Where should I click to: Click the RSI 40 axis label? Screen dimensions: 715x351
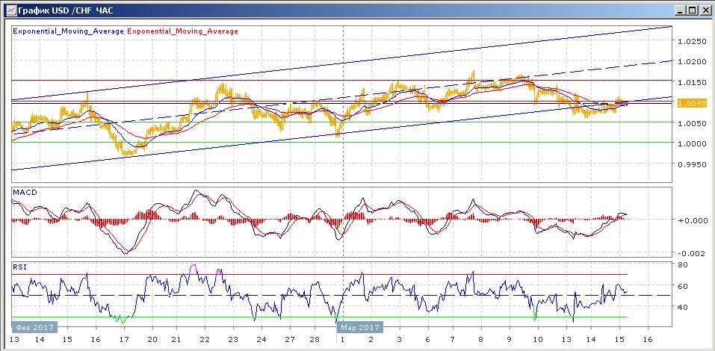coord(683,307)
